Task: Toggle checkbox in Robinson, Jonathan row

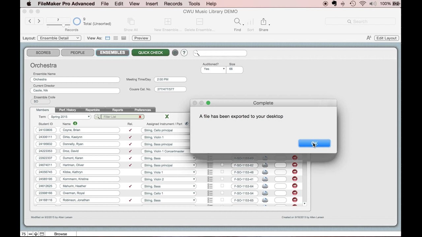Action: tap(222, 199)
